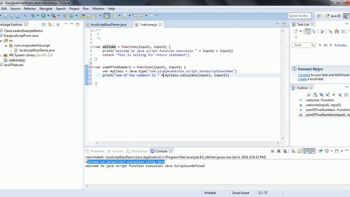Toggle Scheduled view in Task List toolbar
Screen dimensions: 350x197
pos(314,32)
